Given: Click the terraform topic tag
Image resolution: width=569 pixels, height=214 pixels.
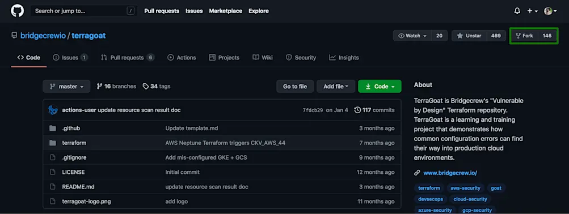Looking at the screenshot, I should 429,188.
